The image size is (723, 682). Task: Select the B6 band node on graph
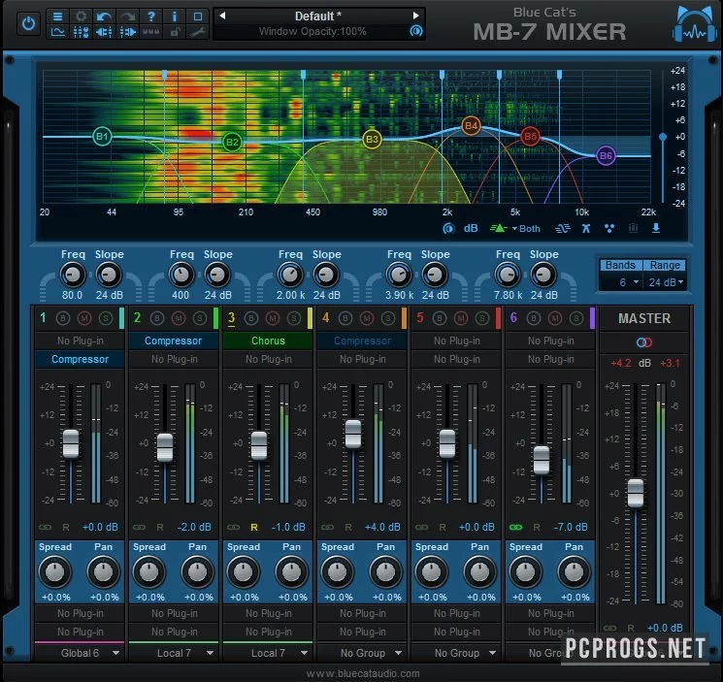(606, 156)
